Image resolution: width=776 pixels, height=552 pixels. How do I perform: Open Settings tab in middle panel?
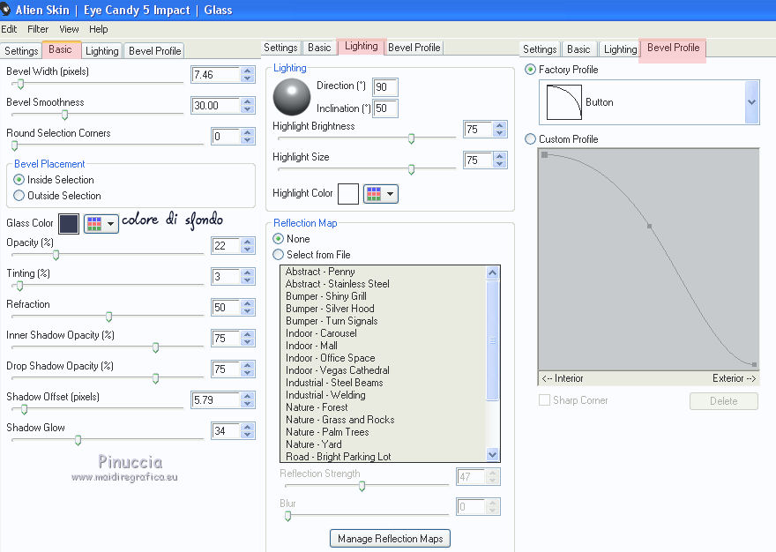[280, 47]
